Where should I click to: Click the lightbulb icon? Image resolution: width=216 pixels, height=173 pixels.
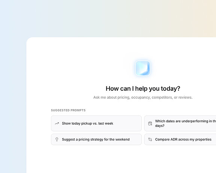[x=57, y=139]
